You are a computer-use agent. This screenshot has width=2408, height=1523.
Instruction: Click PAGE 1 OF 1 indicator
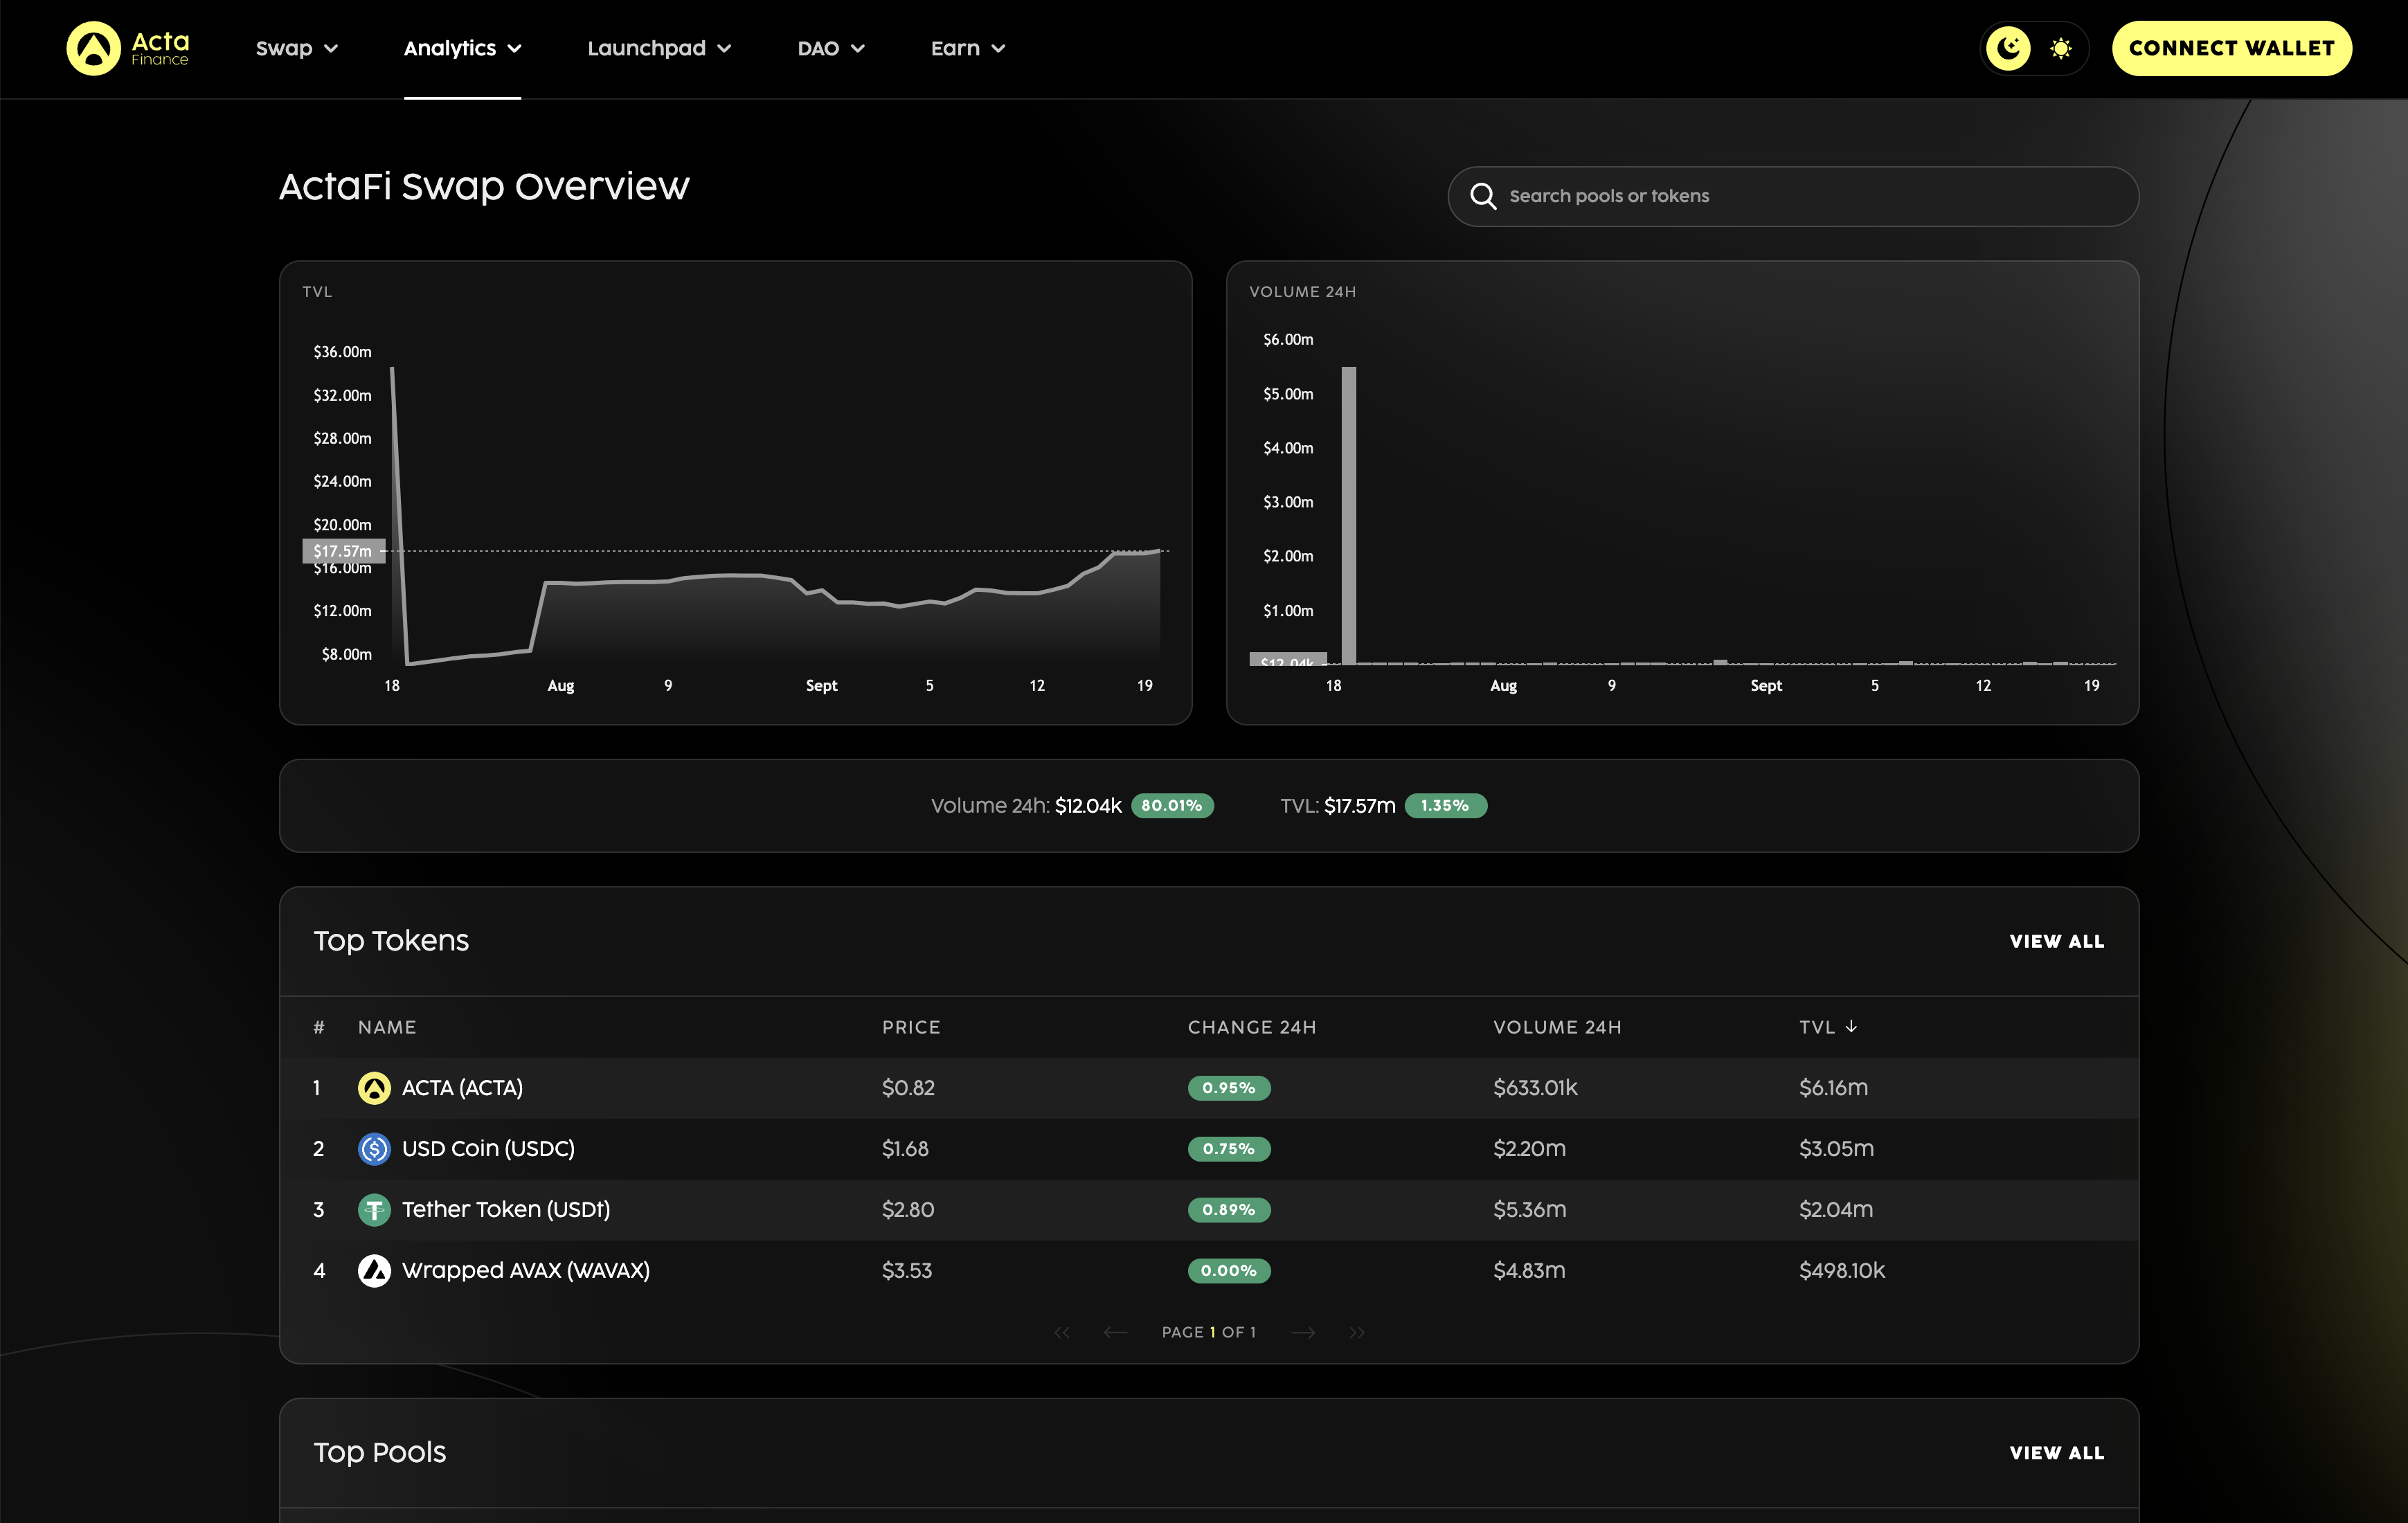(1209, 1332)
